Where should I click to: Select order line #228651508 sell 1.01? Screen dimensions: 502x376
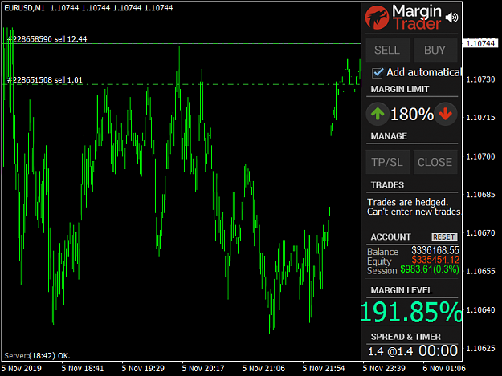click(x=44, y=80)
